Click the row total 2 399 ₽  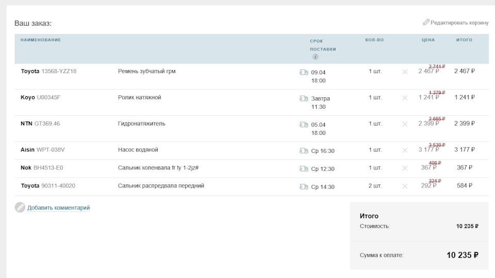pyautogui.click(x=465, y=124)
